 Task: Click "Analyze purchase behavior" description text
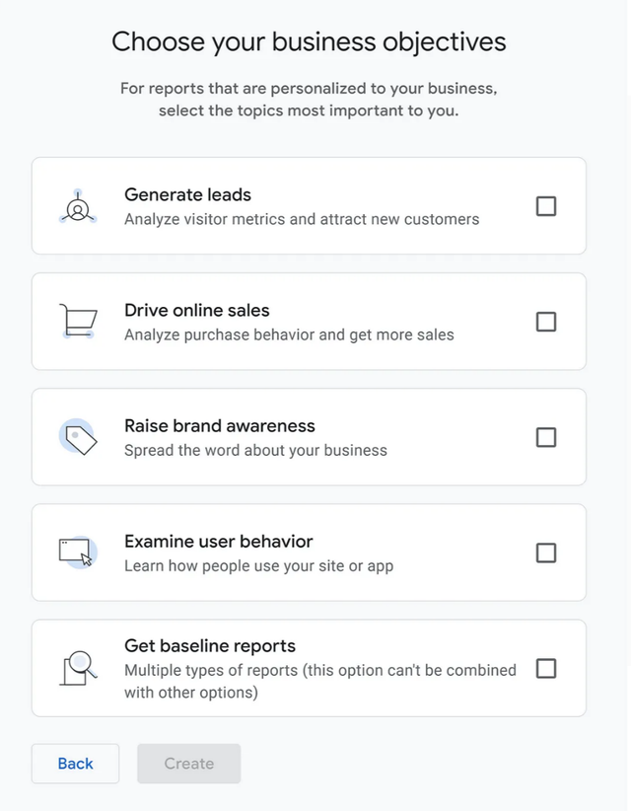[x=289, y=335]
